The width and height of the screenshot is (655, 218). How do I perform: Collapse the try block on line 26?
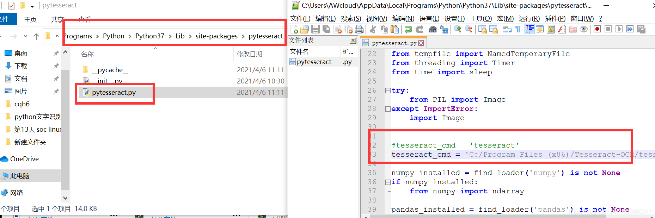(x=388, y=91)
